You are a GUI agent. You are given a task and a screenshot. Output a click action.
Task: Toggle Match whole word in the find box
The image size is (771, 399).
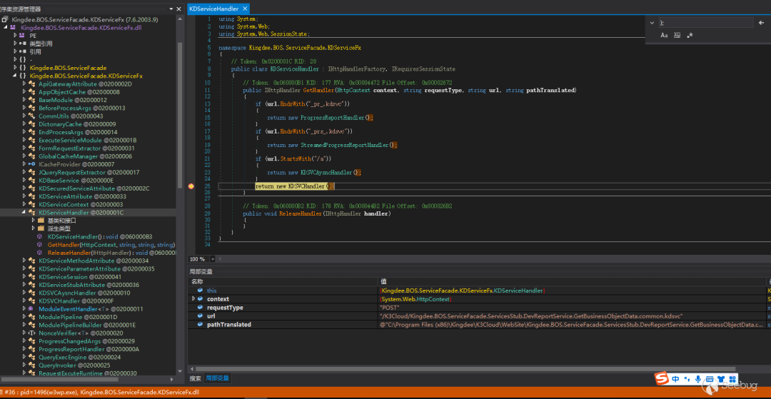point(677,36)
